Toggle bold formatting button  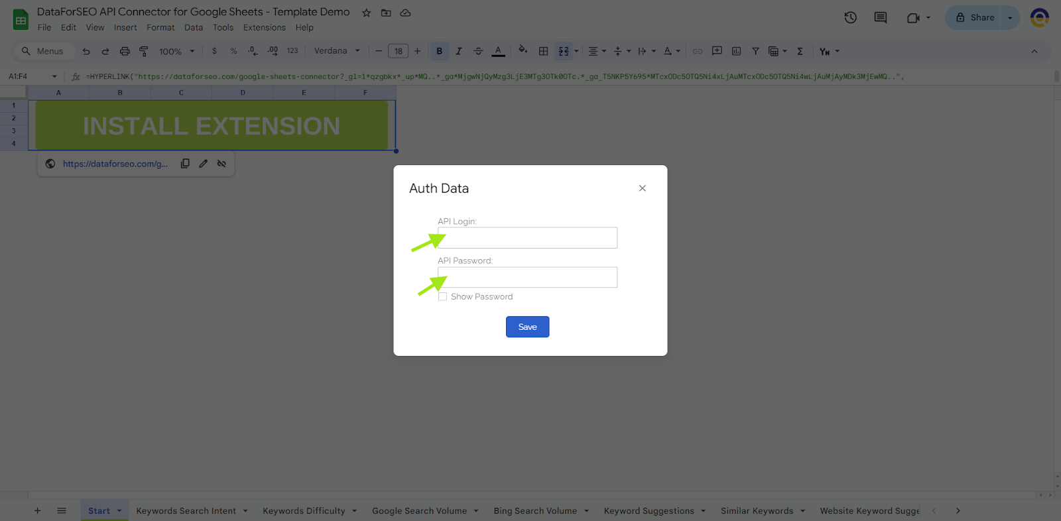439,51
